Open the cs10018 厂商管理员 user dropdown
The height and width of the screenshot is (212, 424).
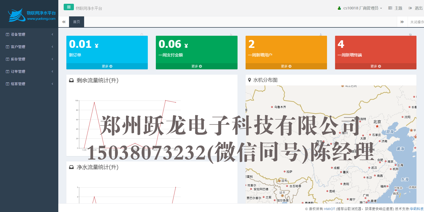pyautogui.click(x=360, y=8)
